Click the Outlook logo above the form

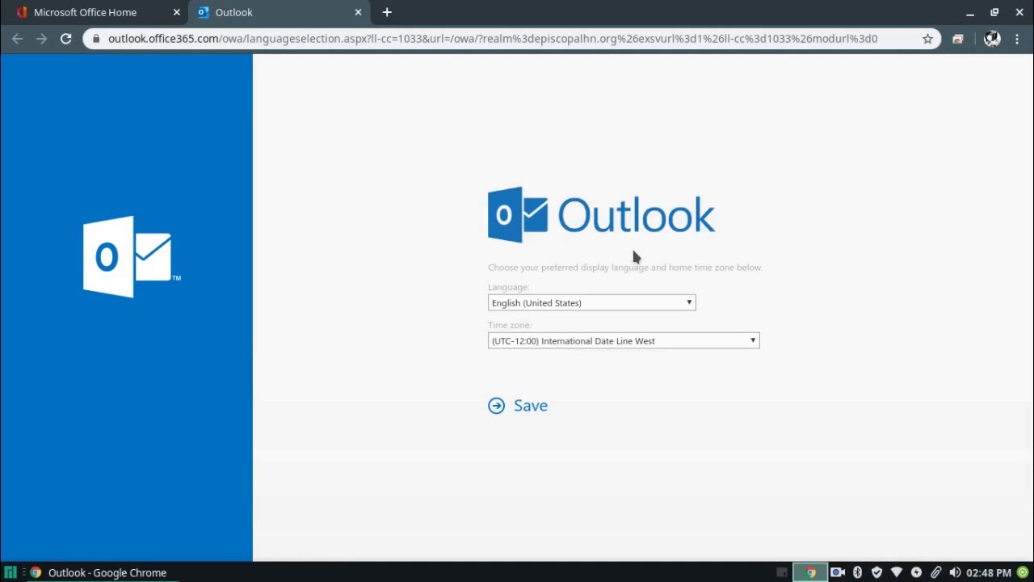click(601, 215)
